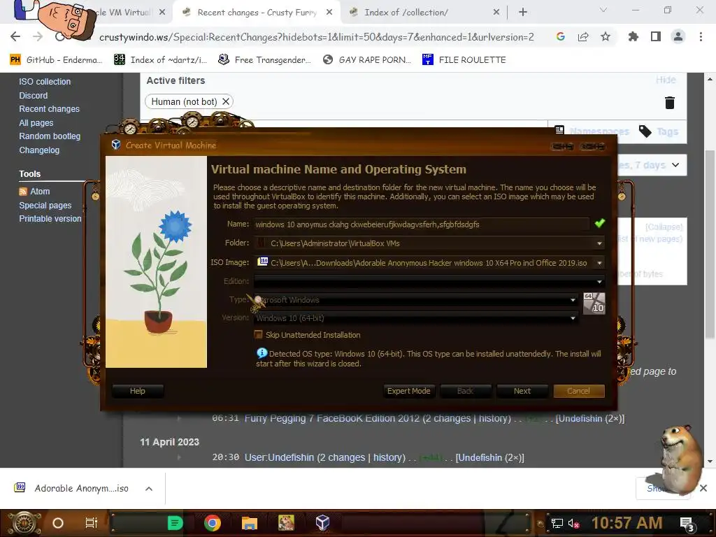716x537 pixels.
Task: Open ISO collection sidebar link
Action: [x=45, y=82]
